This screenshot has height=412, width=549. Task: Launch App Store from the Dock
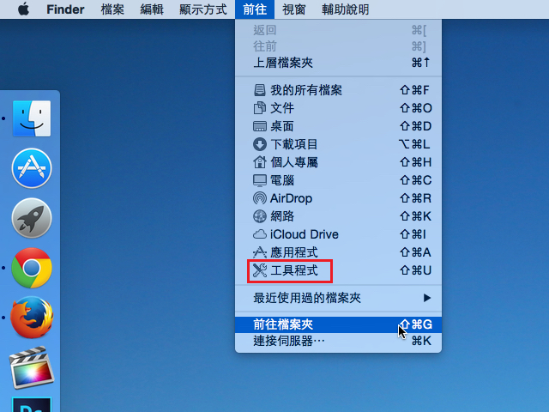click(32, 169)
